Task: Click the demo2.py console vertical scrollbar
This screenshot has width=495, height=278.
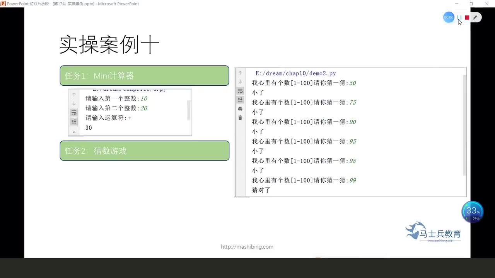Action: (x=464, y=125)
